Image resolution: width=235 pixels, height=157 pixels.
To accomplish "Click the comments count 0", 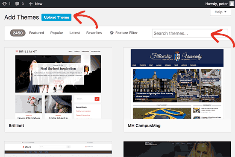I will point(23,4).
